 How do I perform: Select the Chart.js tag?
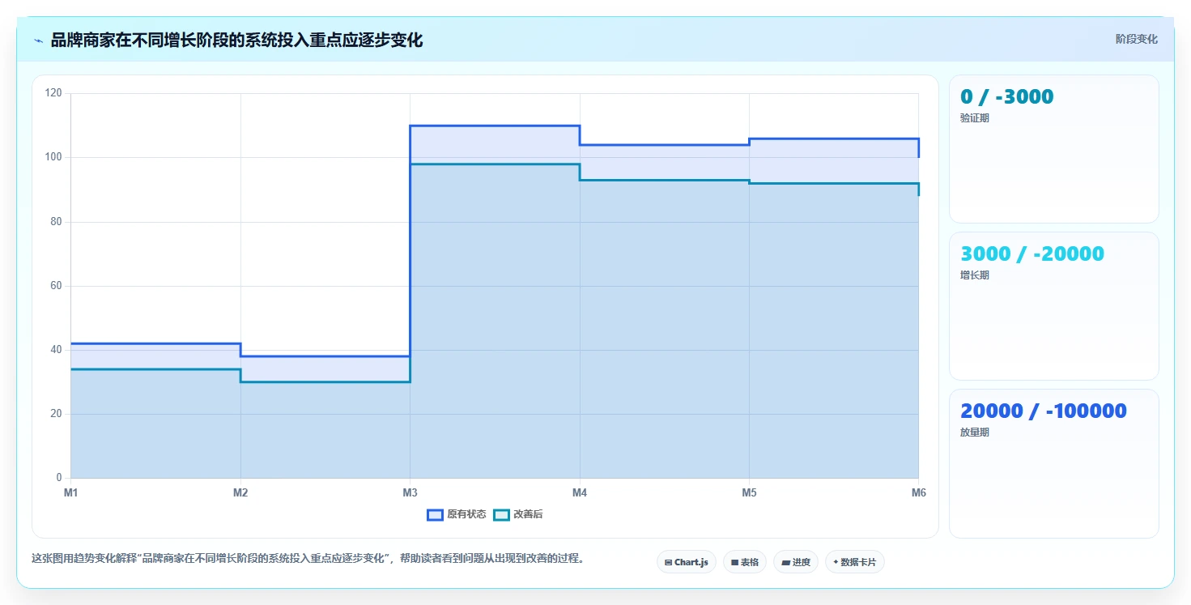[686, 562]
